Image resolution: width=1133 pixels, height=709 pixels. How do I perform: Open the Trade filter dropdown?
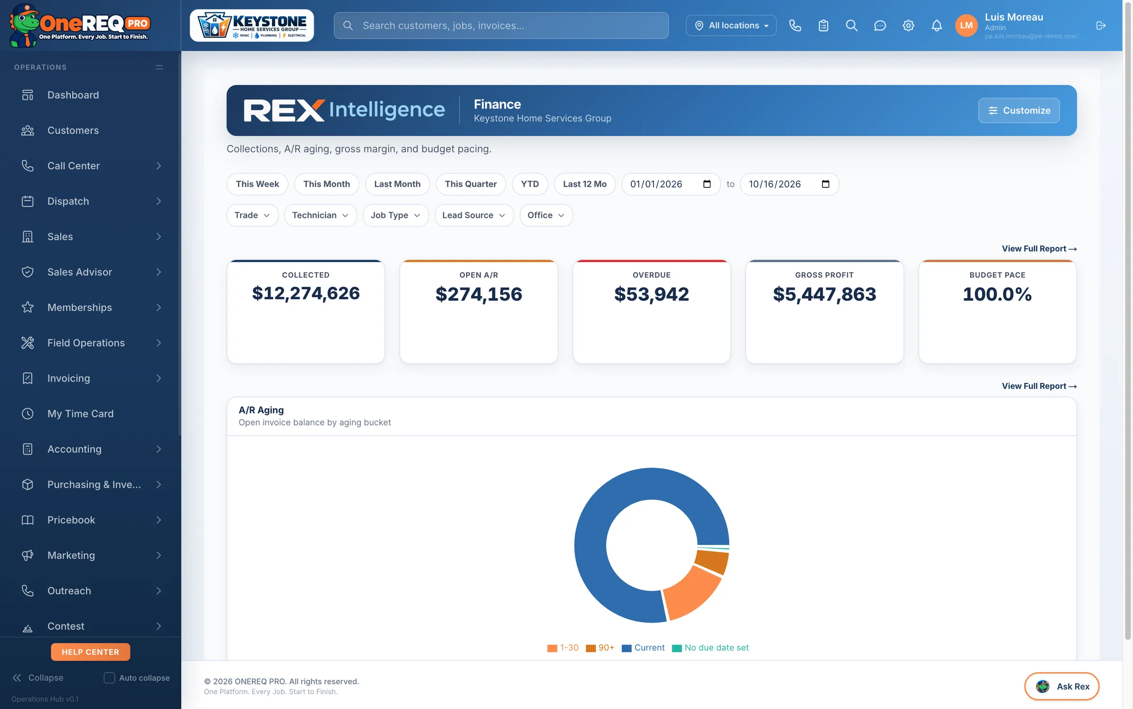point(253,215)
